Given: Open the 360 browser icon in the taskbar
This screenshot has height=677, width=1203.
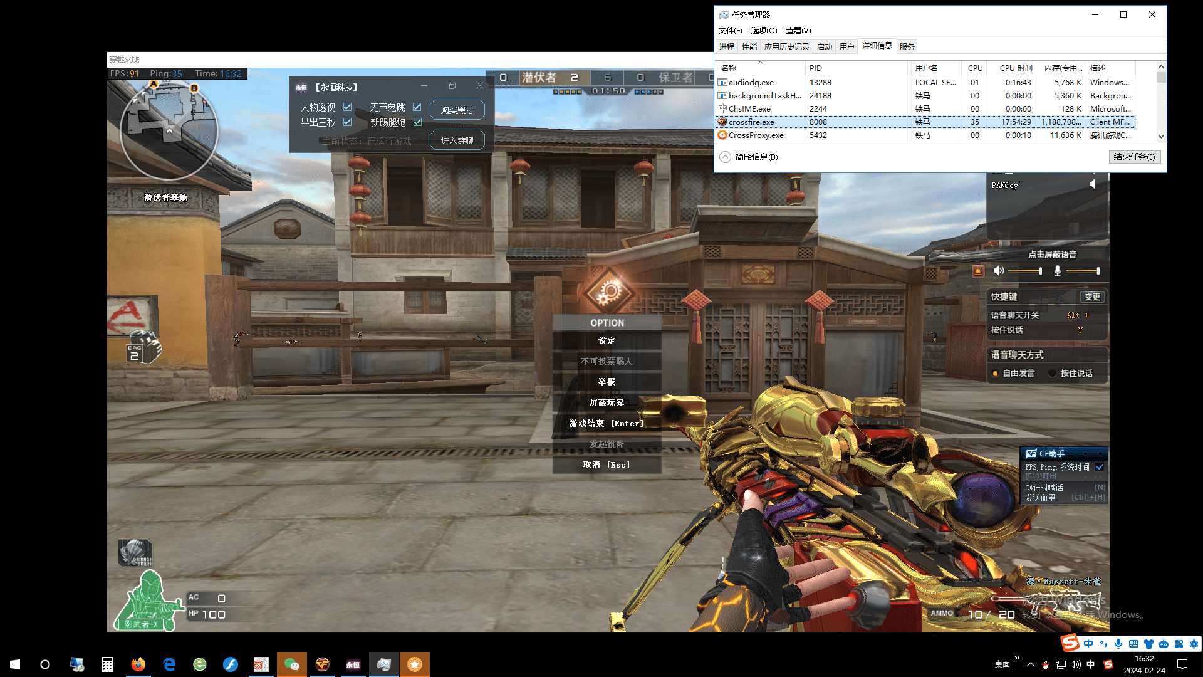Looking at the screenshot, I should click(200, 664).
